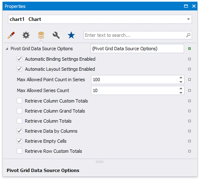Screen dimensions: 200x180
Task: Click property marker for Retrieve Empty Cells
Action: 190,141
